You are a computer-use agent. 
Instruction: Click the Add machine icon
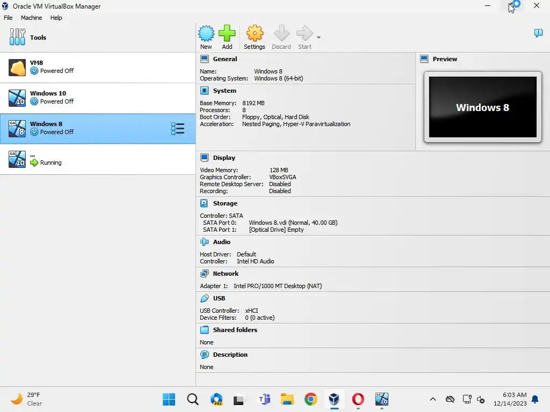(x=227, y=37)
